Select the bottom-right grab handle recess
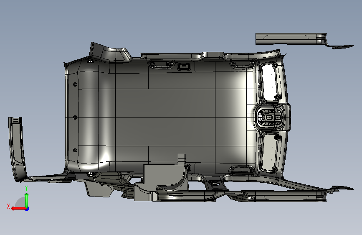Image resolution: width=362 pixels, height=235 pixels. (x=242, y=170)
